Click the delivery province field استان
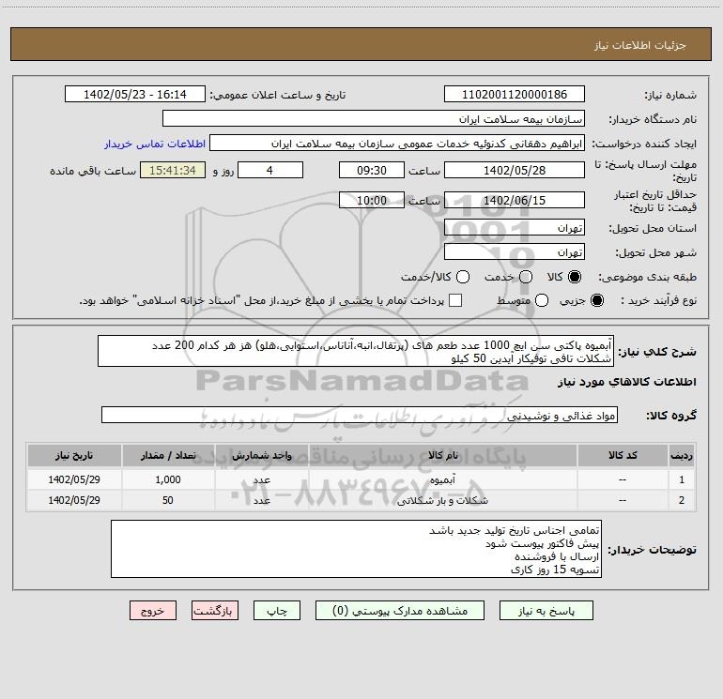 click(515, 227)
